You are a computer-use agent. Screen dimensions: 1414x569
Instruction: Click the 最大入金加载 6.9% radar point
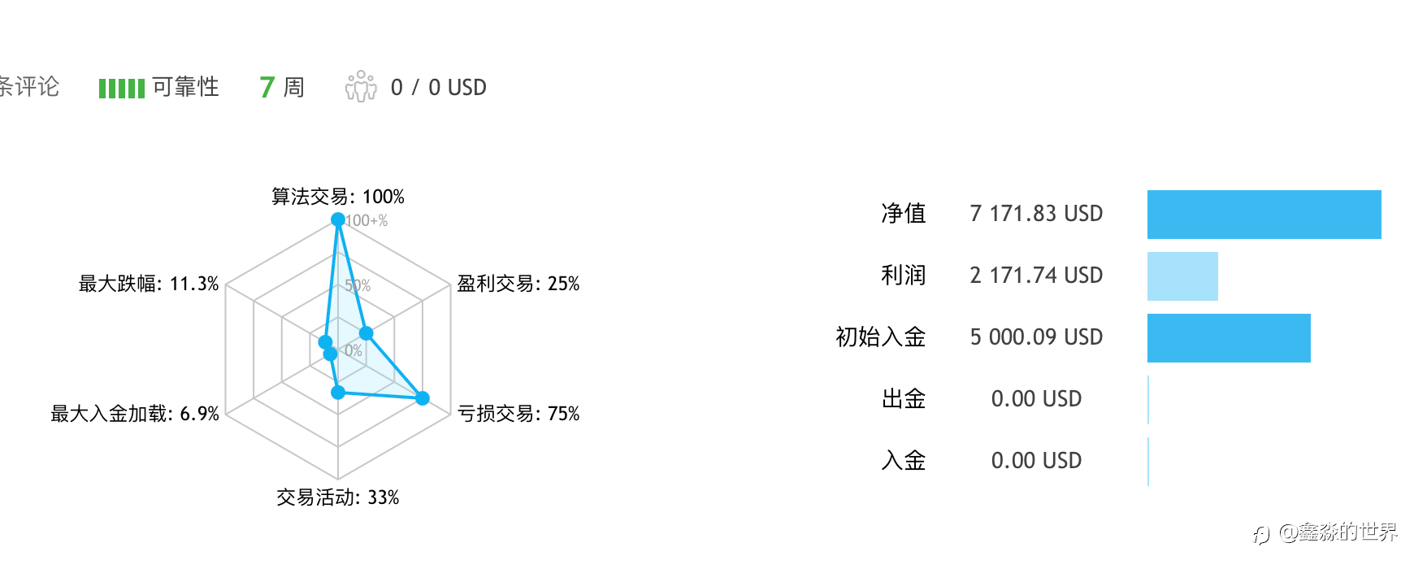[x=330, y=354]
